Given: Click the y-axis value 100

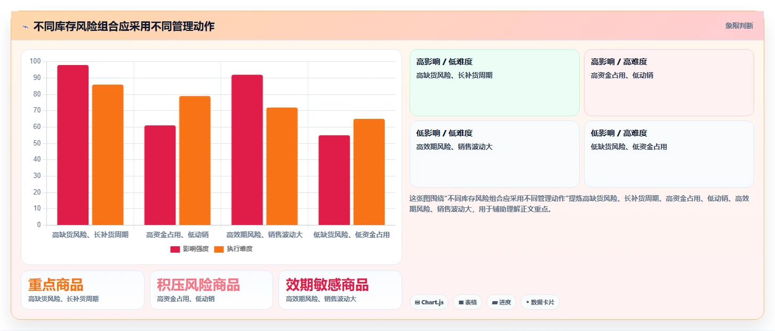Looking at the screenshot, I should coord(35,61).
